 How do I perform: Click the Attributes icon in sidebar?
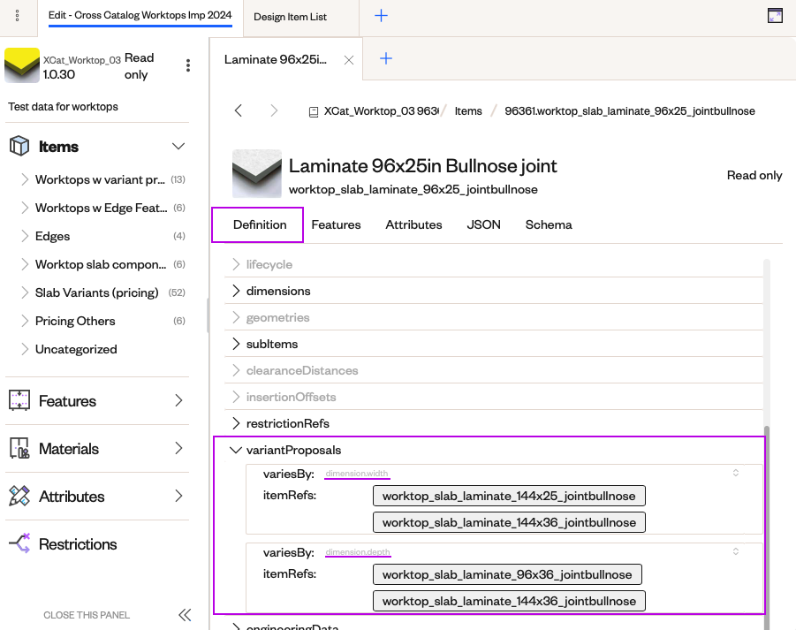point(19,496)
